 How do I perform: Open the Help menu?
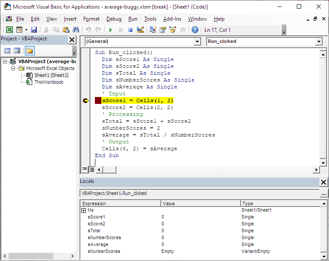coord(219,19)
